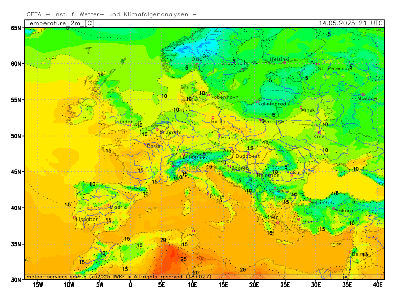Image resolution: width=409 pixels, height=307 pixels.
Task: Select the Tunis city label
Action: [189, 235]
